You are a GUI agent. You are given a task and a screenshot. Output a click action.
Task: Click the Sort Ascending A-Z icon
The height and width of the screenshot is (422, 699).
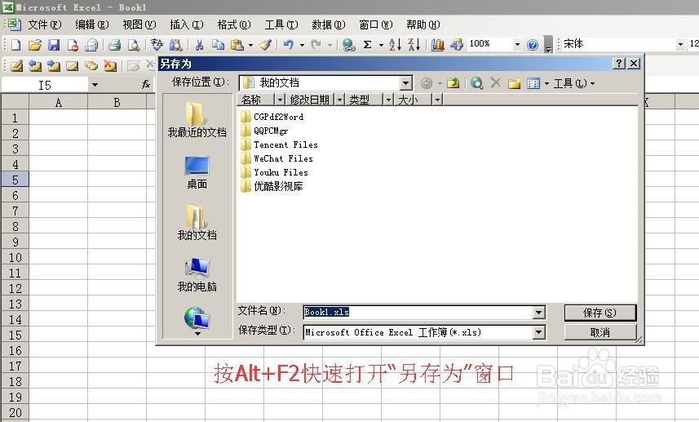395,44
